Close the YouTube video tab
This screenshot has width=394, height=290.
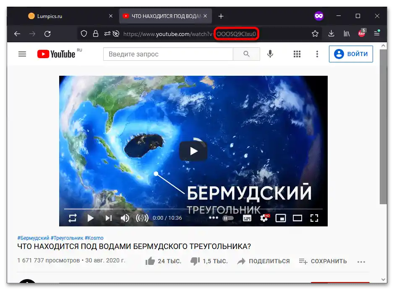pyautogui.click(x=205, y=16)
